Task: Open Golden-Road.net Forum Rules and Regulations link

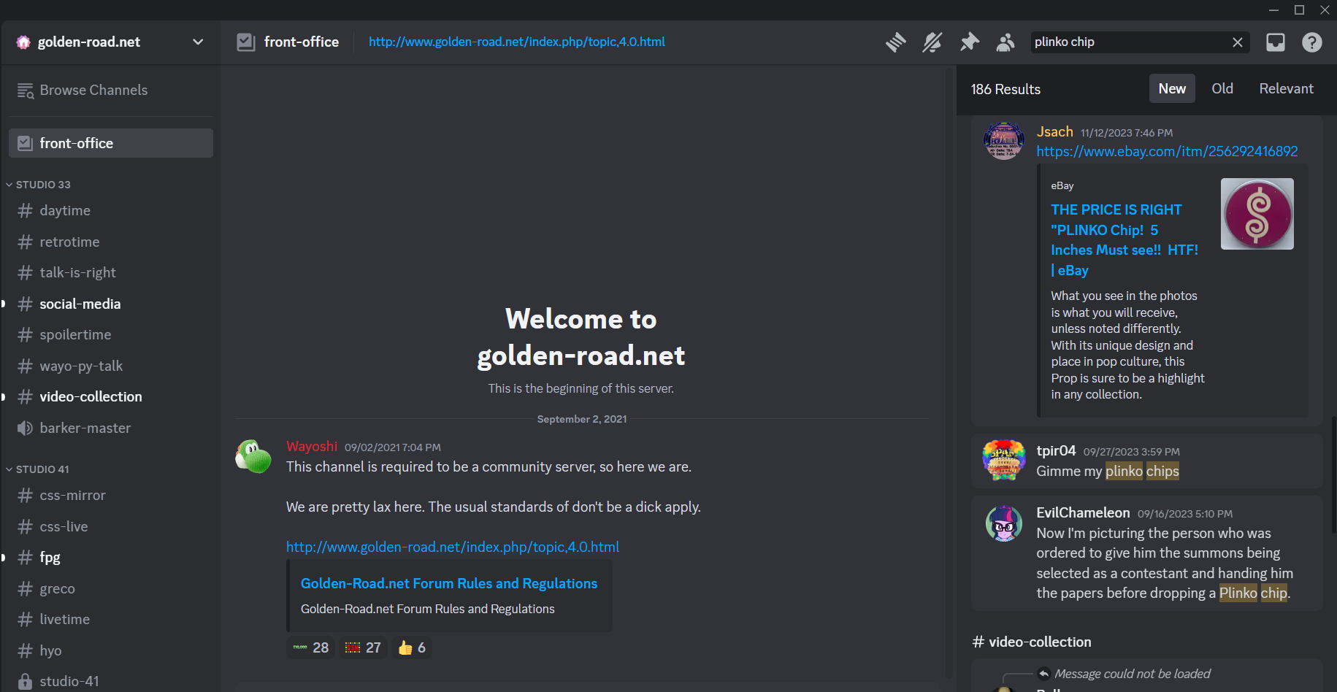Action: pos(448,583)
